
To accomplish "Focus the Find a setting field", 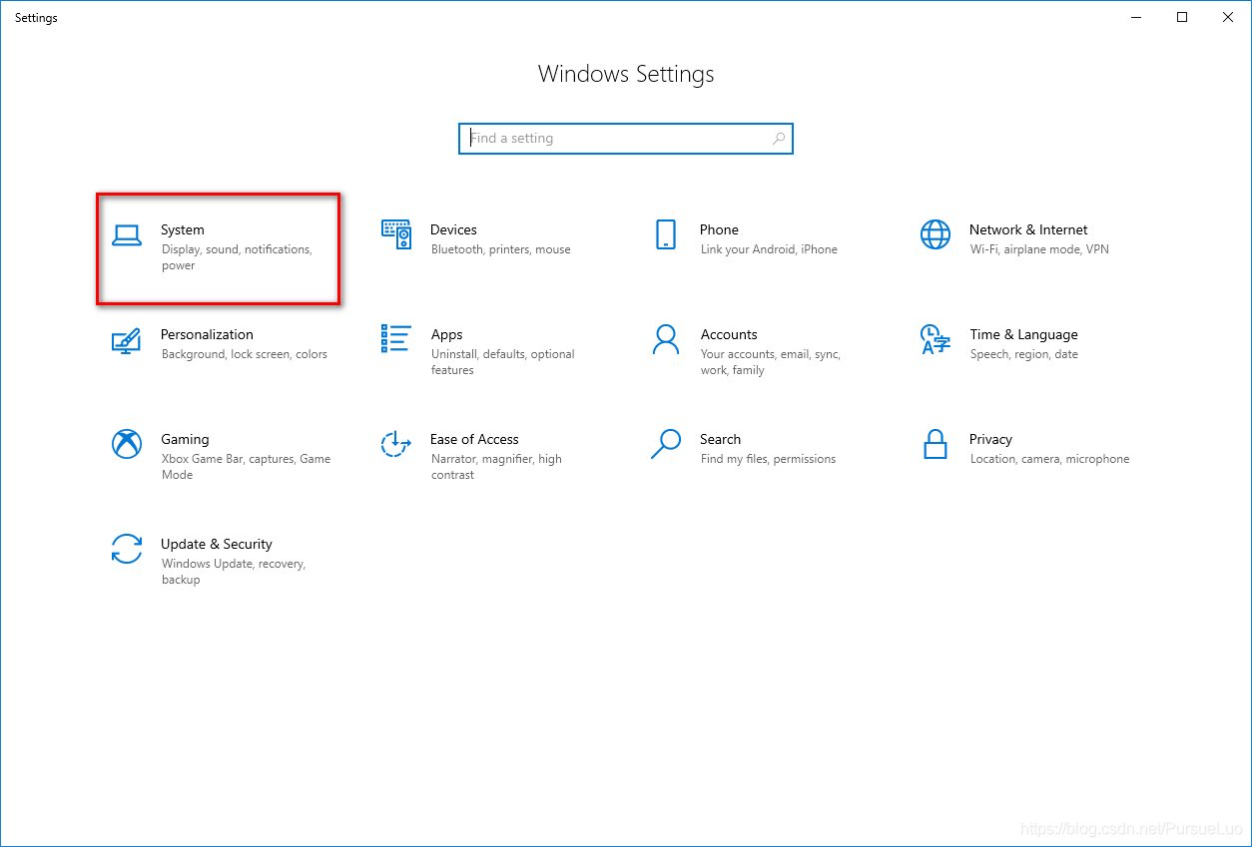I will click(x=626, y=139).
